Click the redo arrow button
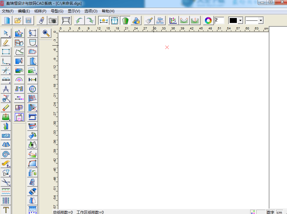This screenshot has height=214, width=287. point(90,20)
